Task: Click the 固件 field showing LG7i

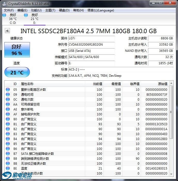Action: [x=91, y=38]
